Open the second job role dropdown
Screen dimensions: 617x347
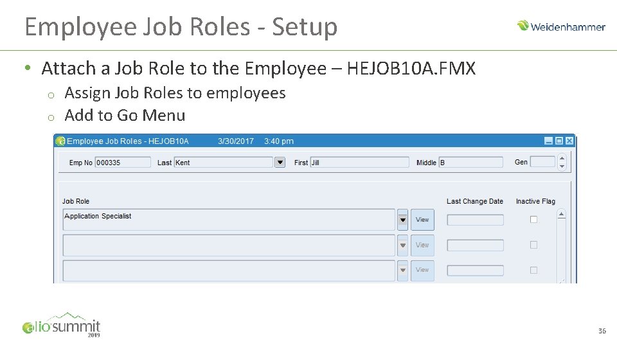(403, 245)
